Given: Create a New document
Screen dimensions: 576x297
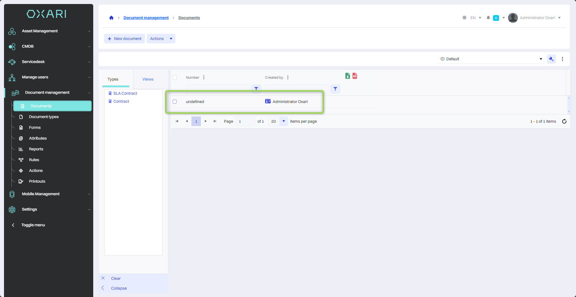Looking at the screenshot, I should tap(125, 39).
